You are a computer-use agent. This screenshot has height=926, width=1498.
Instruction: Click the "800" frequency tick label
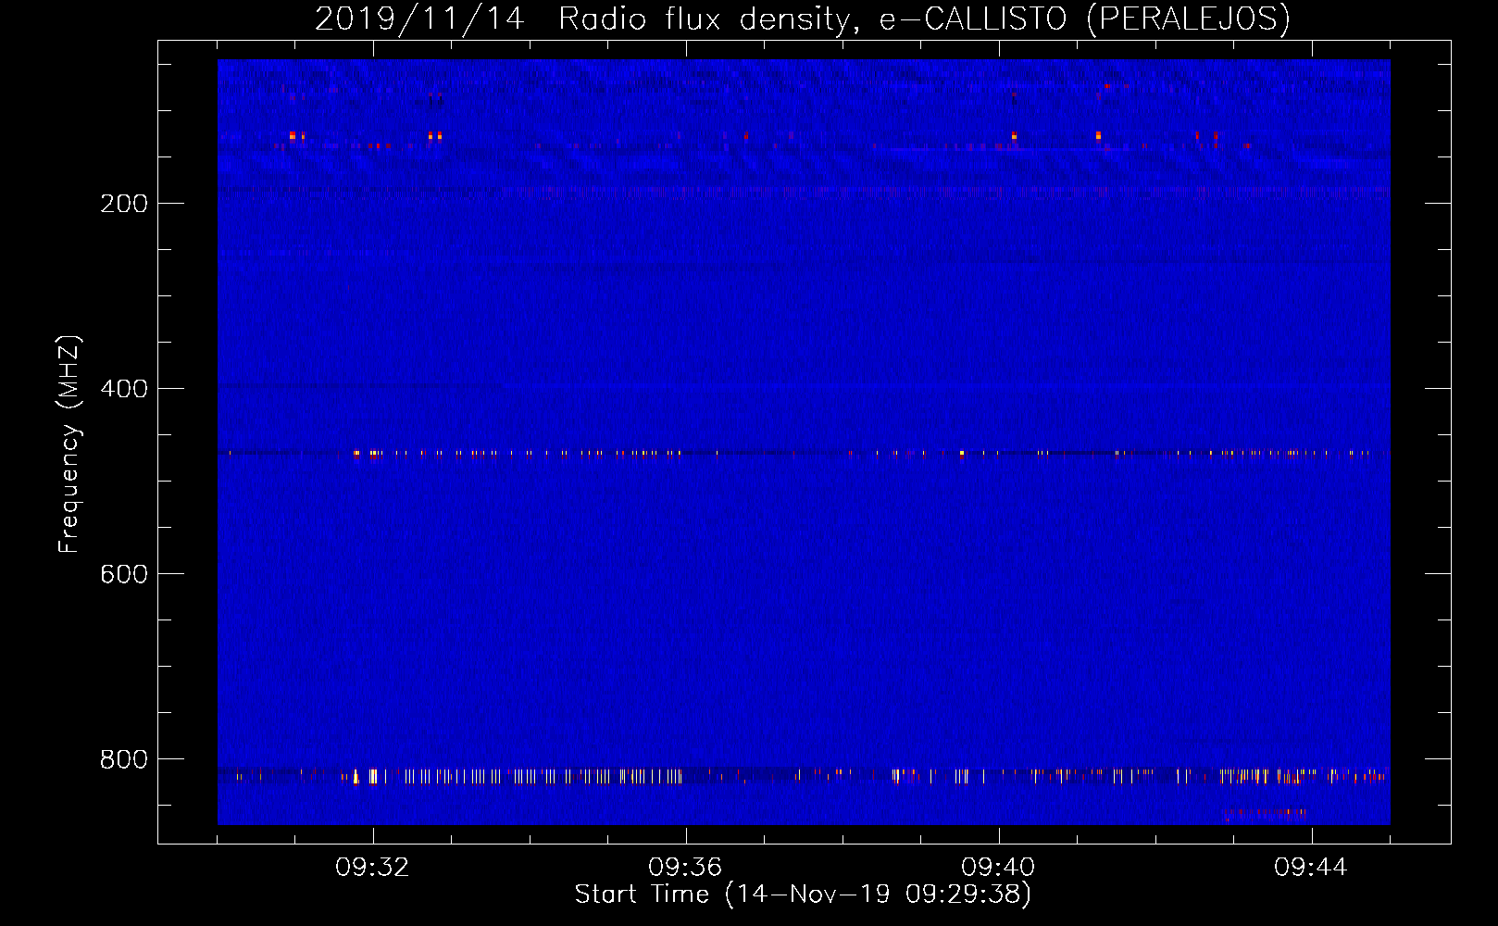click(x=124, y=759)
